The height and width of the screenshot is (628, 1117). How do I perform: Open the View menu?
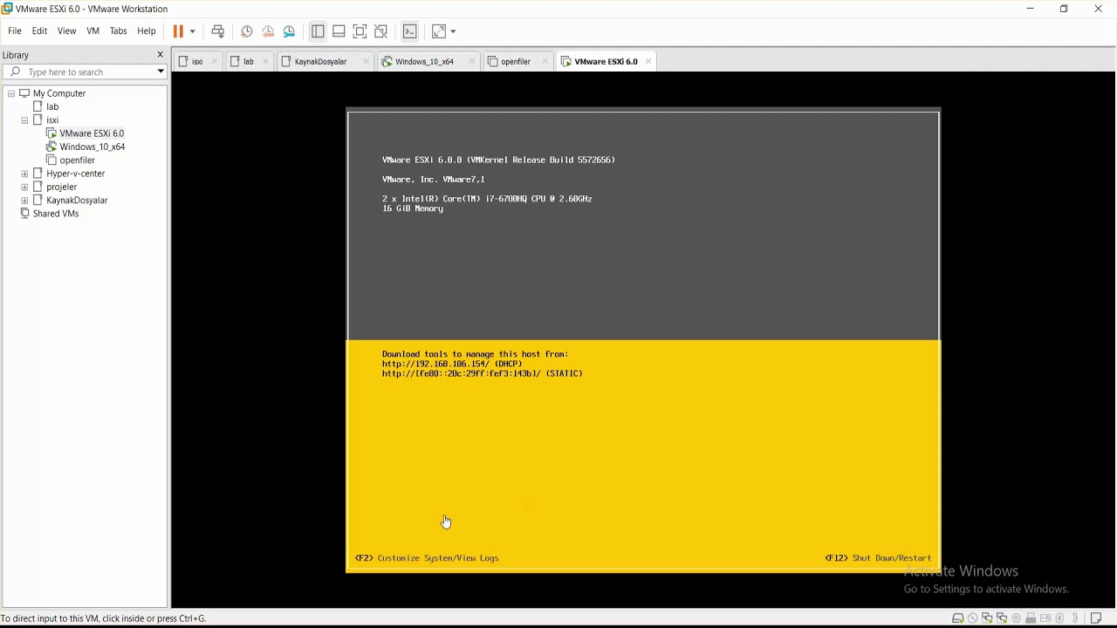click(x=67, y=31)
